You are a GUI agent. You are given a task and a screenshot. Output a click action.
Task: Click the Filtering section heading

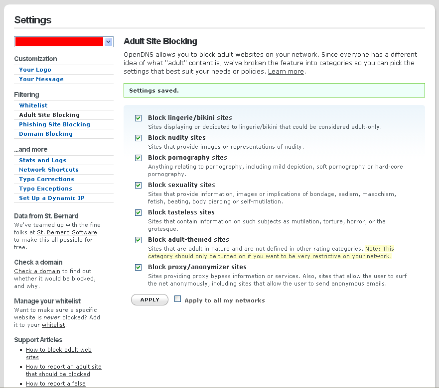(26, 95)
